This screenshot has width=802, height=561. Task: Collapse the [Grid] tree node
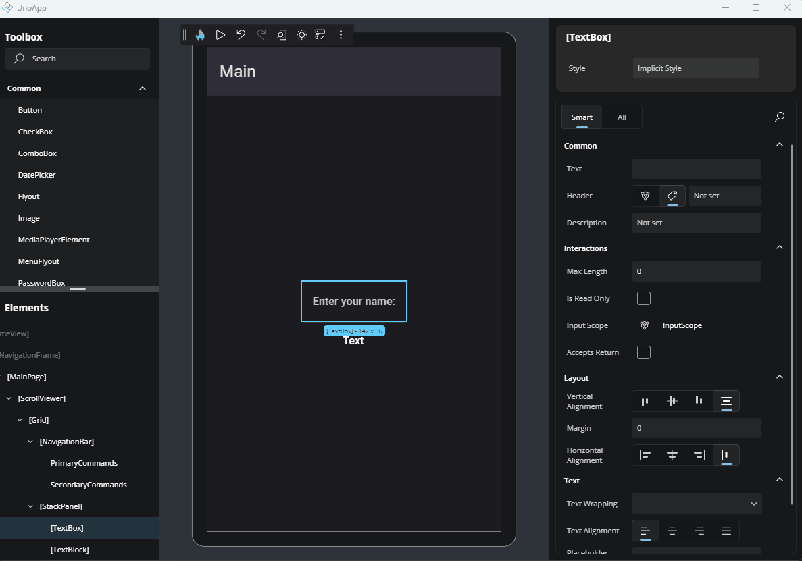[19, 419]
